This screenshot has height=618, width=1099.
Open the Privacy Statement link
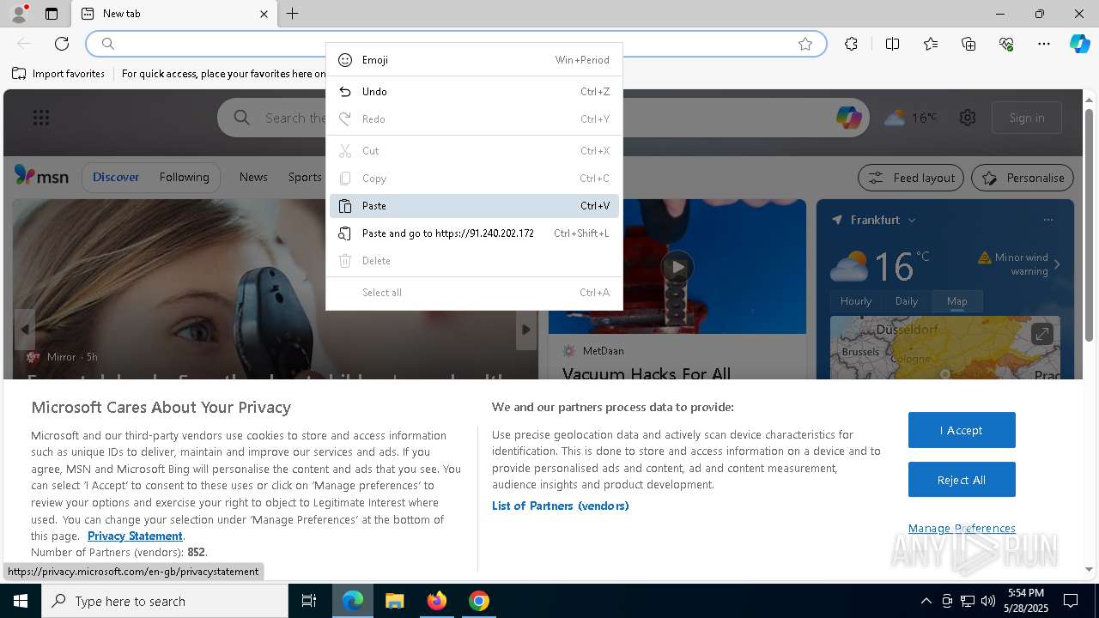coord(135,536)
